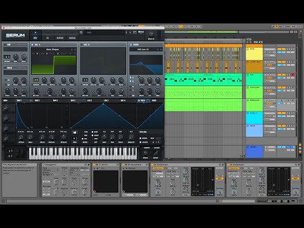Go to previous Serum preset

click(x=127, y=32)
